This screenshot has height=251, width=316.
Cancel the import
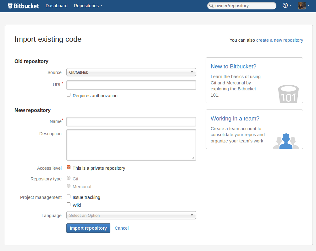click(x=121, y=228)
